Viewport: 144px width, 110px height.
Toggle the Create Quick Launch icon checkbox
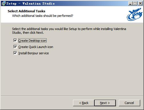pos(15,47)
